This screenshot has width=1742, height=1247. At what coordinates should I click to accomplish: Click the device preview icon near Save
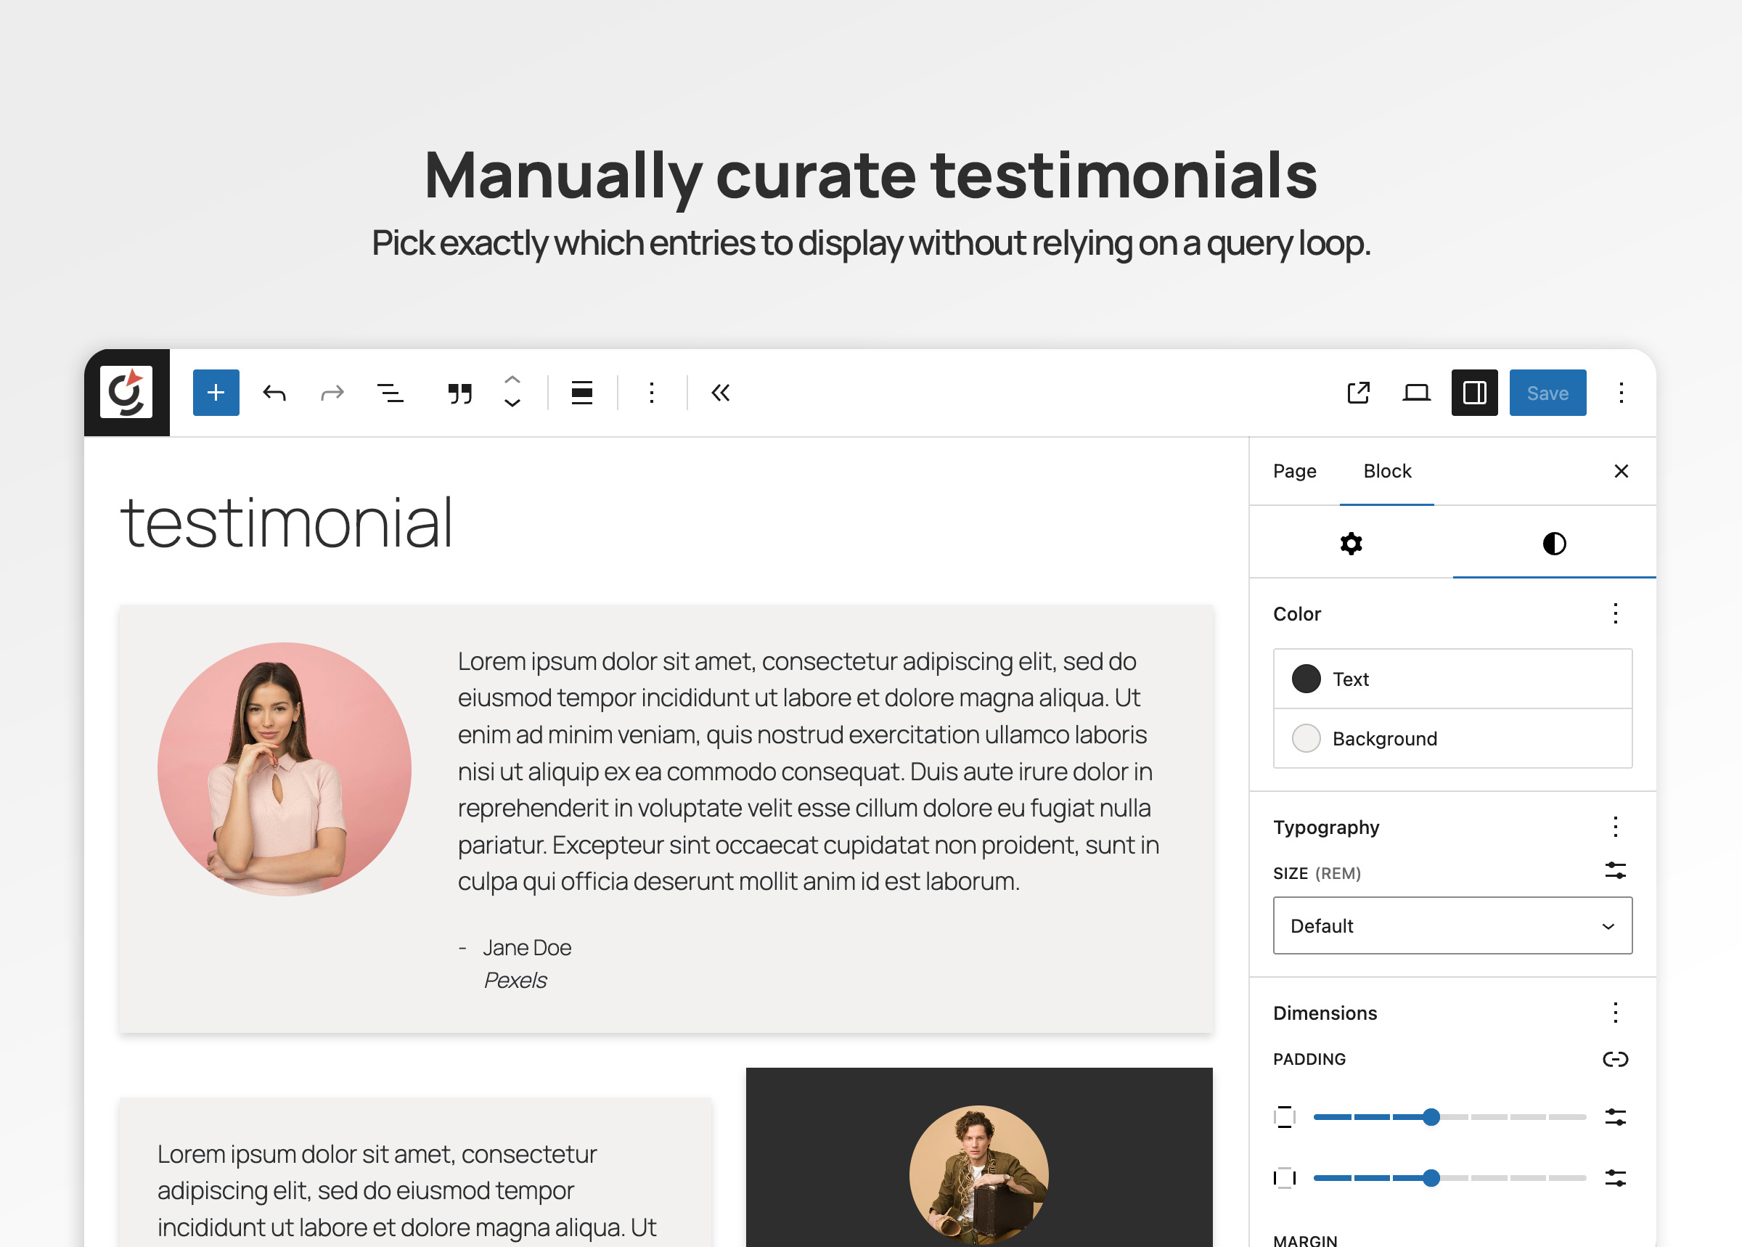point(1415,393)
